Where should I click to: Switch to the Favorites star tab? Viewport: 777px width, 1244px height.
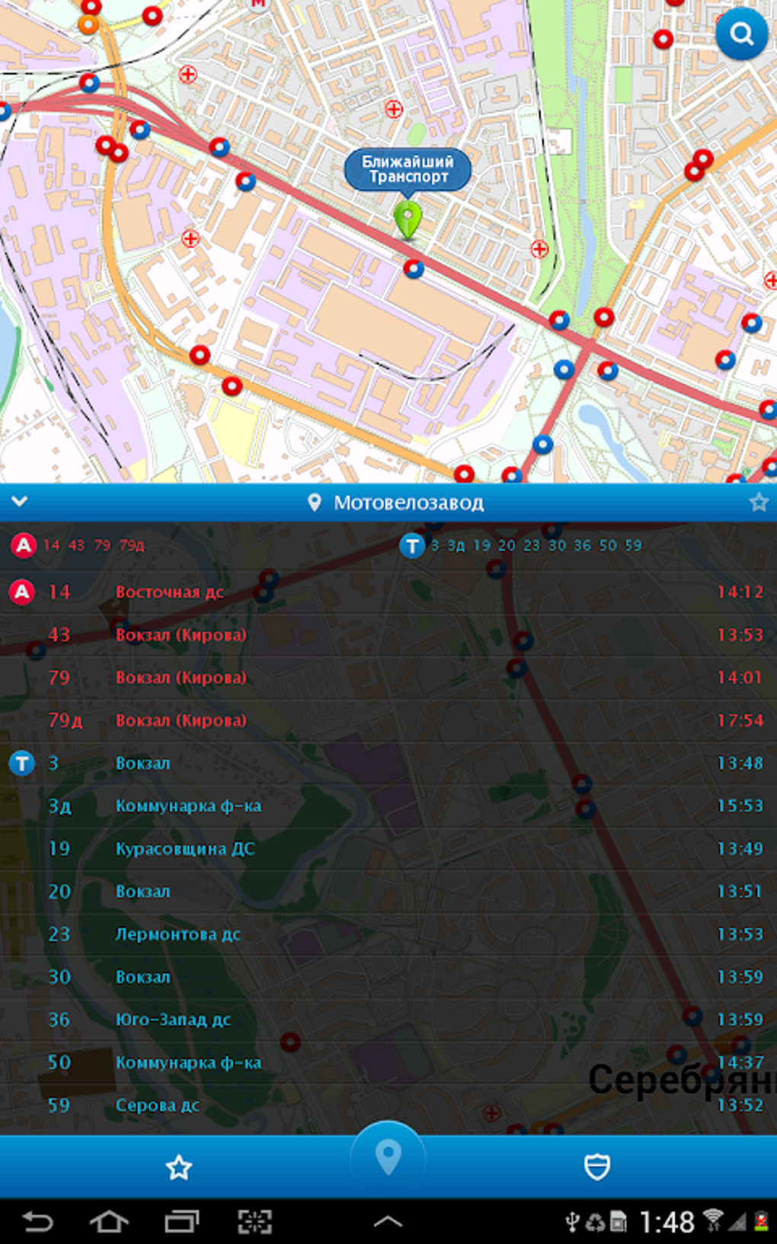pyautogui.click(x=179, y=1167)
